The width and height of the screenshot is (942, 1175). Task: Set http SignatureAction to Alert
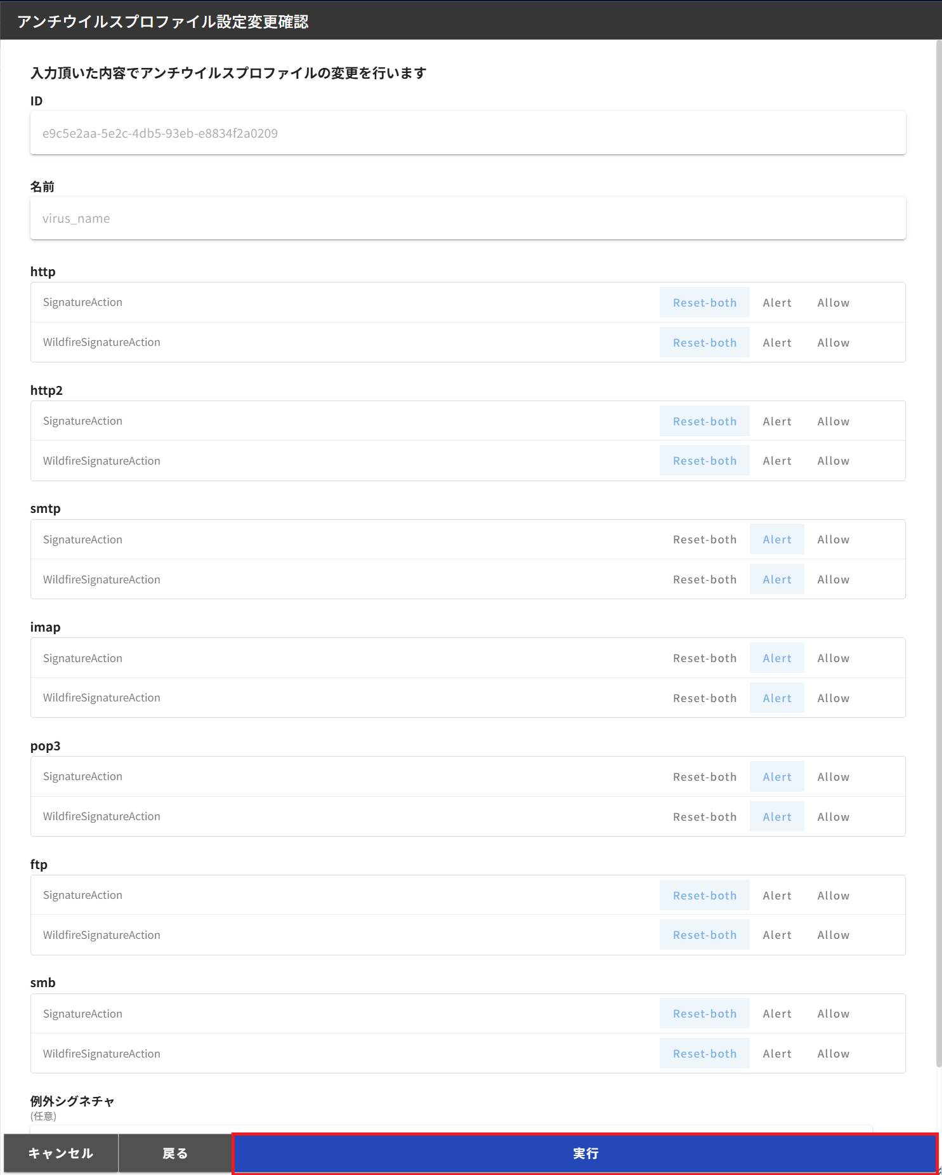[776, 303]
